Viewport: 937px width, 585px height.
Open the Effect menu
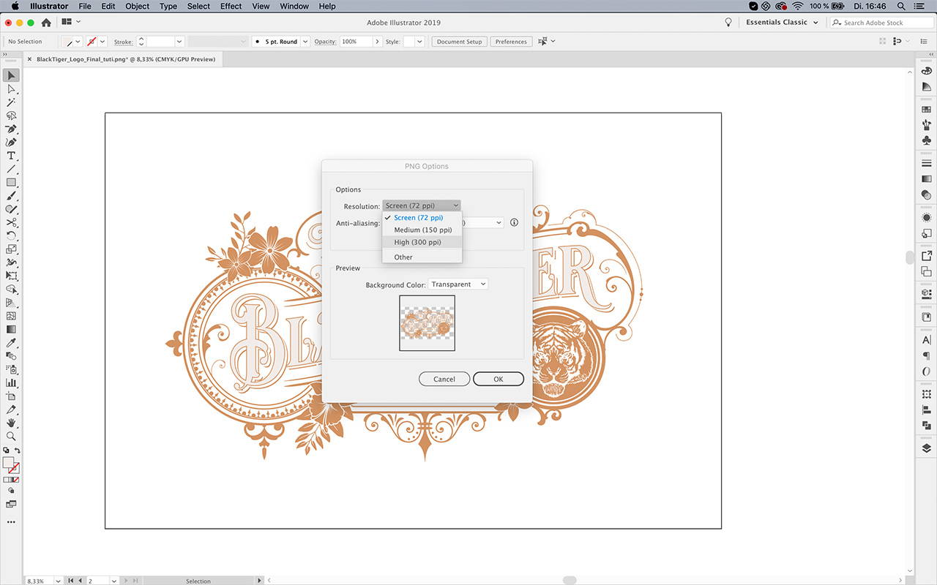231,6
